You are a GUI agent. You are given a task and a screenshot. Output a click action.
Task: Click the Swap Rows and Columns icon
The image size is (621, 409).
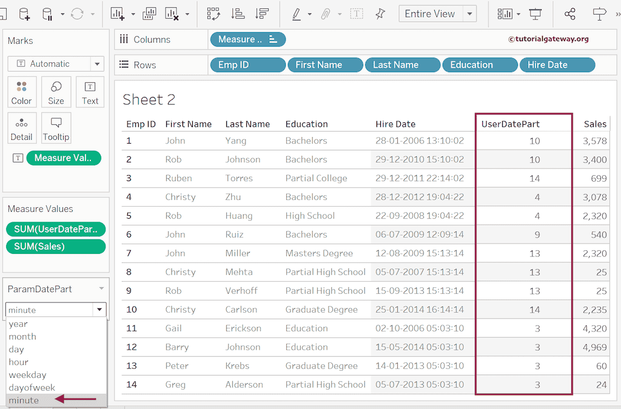coord(213,14)
